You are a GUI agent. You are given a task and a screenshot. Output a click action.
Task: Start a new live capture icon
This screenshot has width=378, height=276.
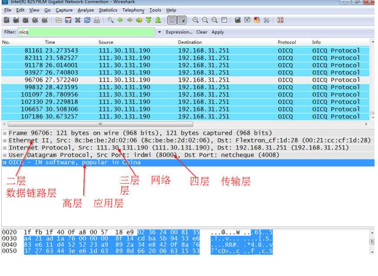point(26,20)
